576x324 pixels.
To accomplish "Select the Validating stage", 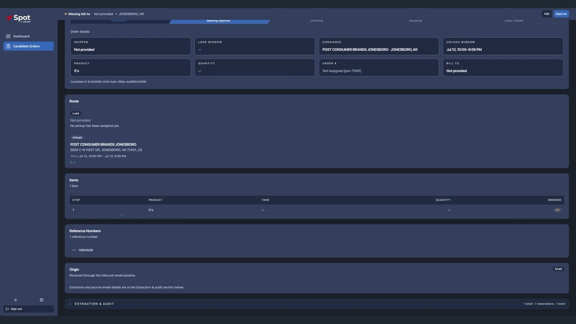I will click(x=415, y=21).
